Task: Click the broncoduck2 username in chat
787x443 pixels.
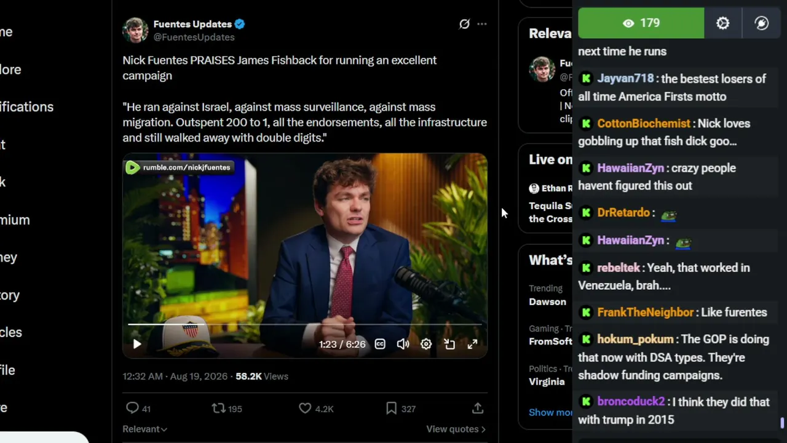Action: pos(631,402)
